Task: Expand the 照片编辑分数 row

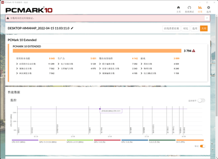Action: pyautogui.click(x=100, y=64)
